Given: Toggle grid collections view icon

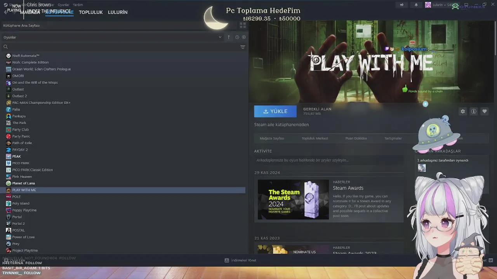Looking at the screenshot, I should (x=243, y=25).
